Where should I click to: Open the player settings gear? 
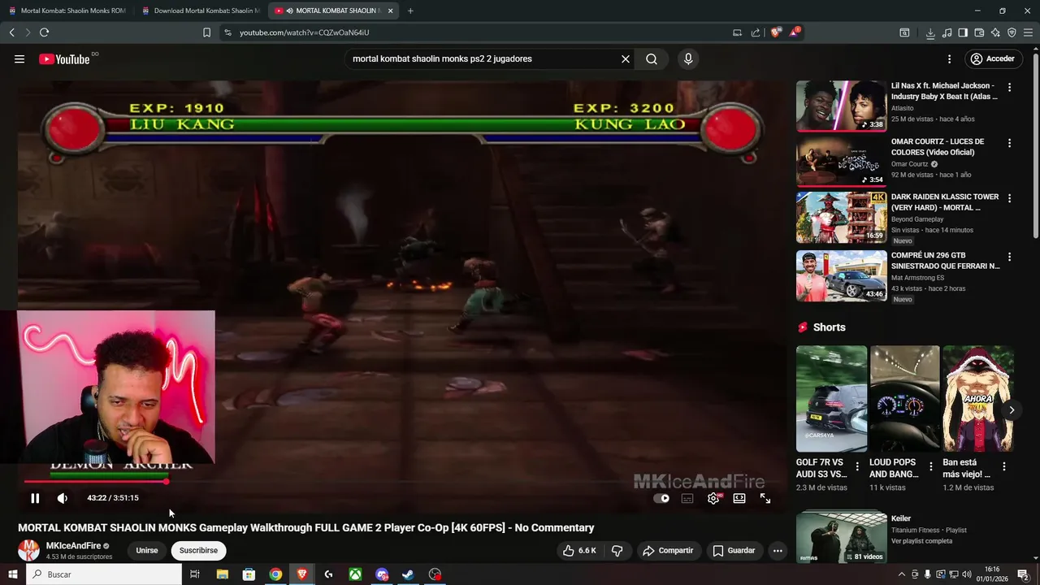pos(713,498)
